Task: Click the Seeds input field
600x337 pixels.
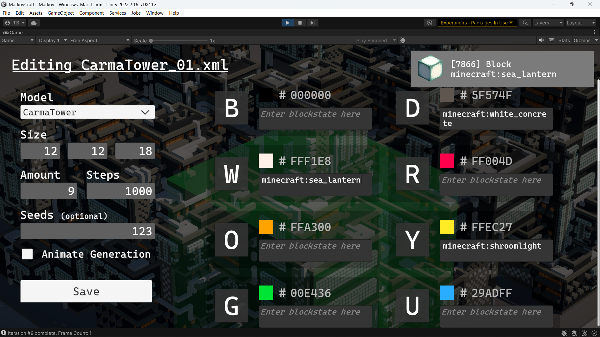Action: click(x=87, y=231)
